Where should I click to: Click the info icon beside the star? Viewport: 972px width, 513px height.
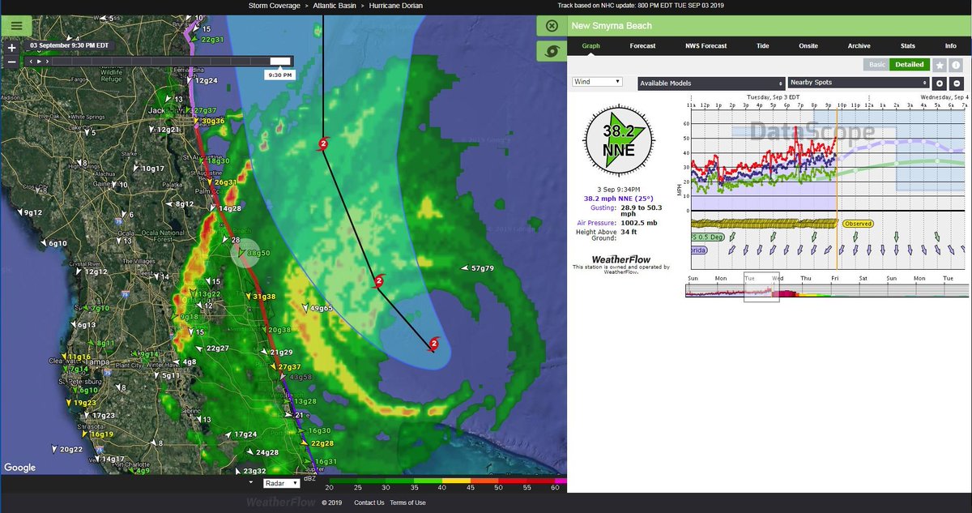click(x=957, y=65)
